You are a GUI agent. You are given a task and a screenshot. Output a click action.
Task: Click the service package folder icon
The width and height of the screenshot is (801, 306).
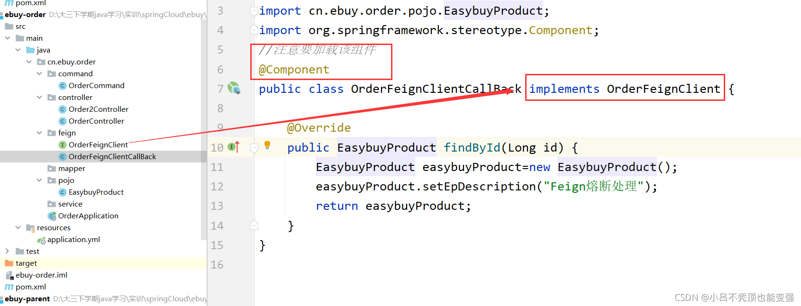pyautogui.click(x=52, y=204)
